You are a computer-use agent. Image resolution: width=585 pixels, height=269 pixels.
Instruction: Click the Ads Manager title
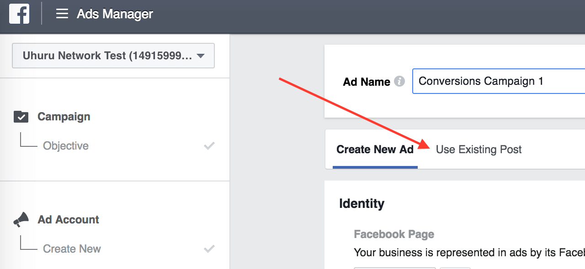(115, 14)
